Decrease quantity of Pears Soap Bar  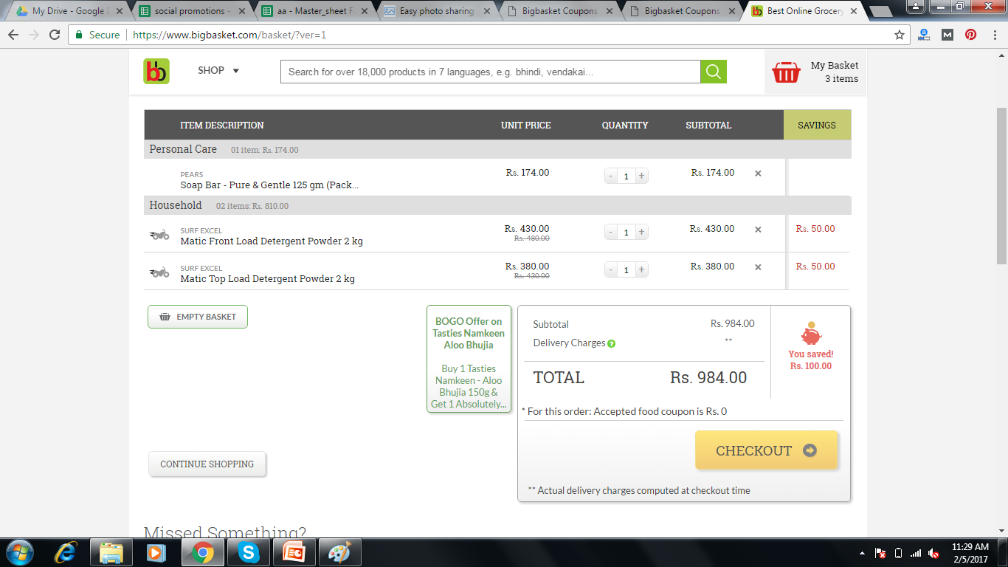[x=611, y=176]
